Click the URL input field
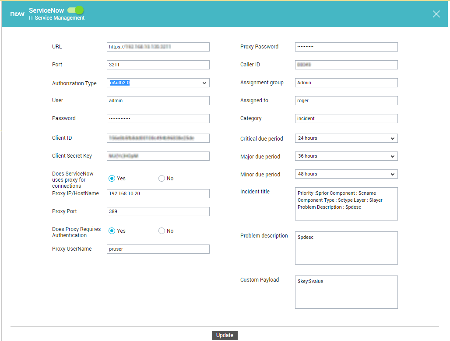This screenshot has width=450, height=341. tap(158, 47)
